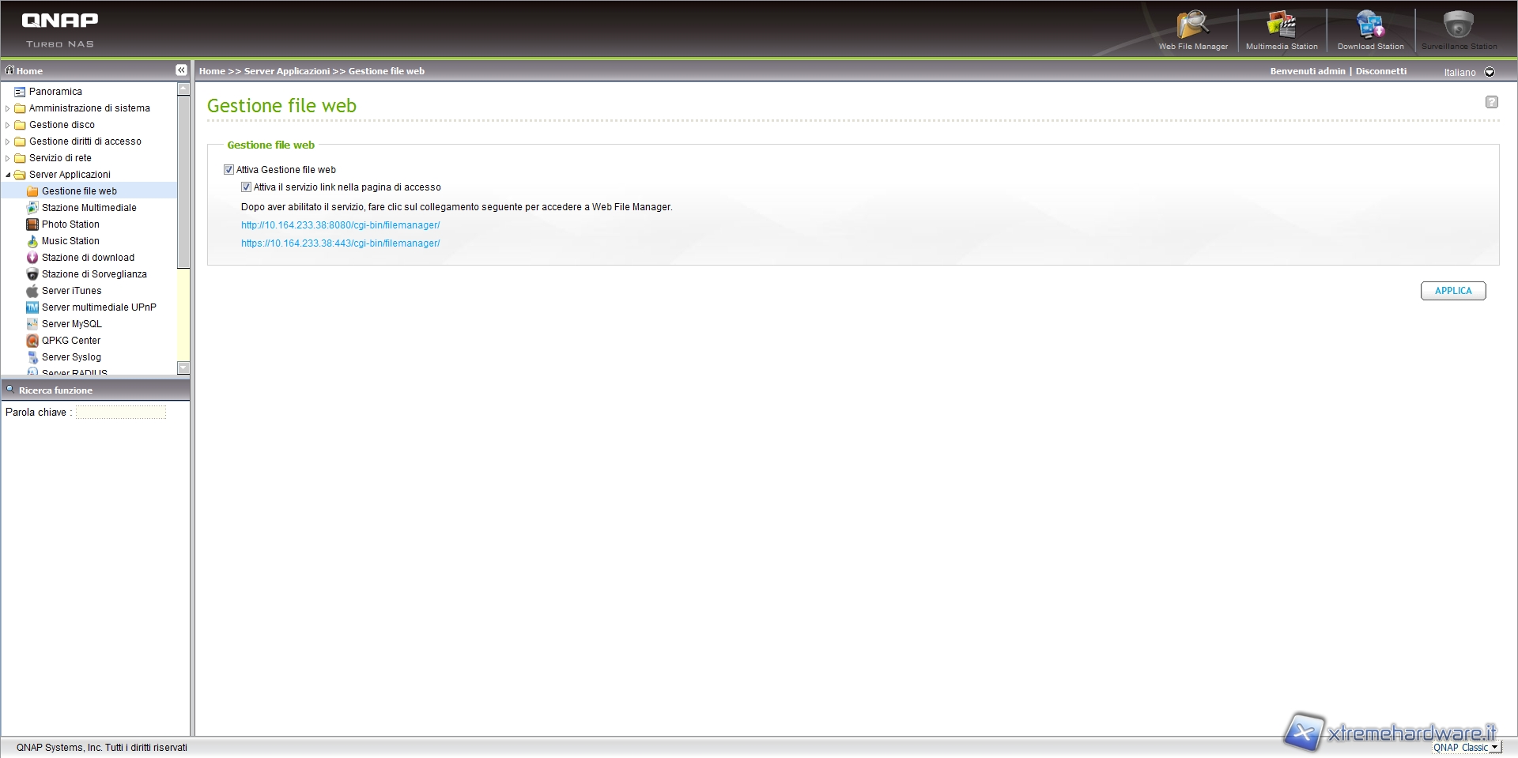Select Panoramica in the navigation tree
The image size is (1518, 758).
click(x=55, y=92)
